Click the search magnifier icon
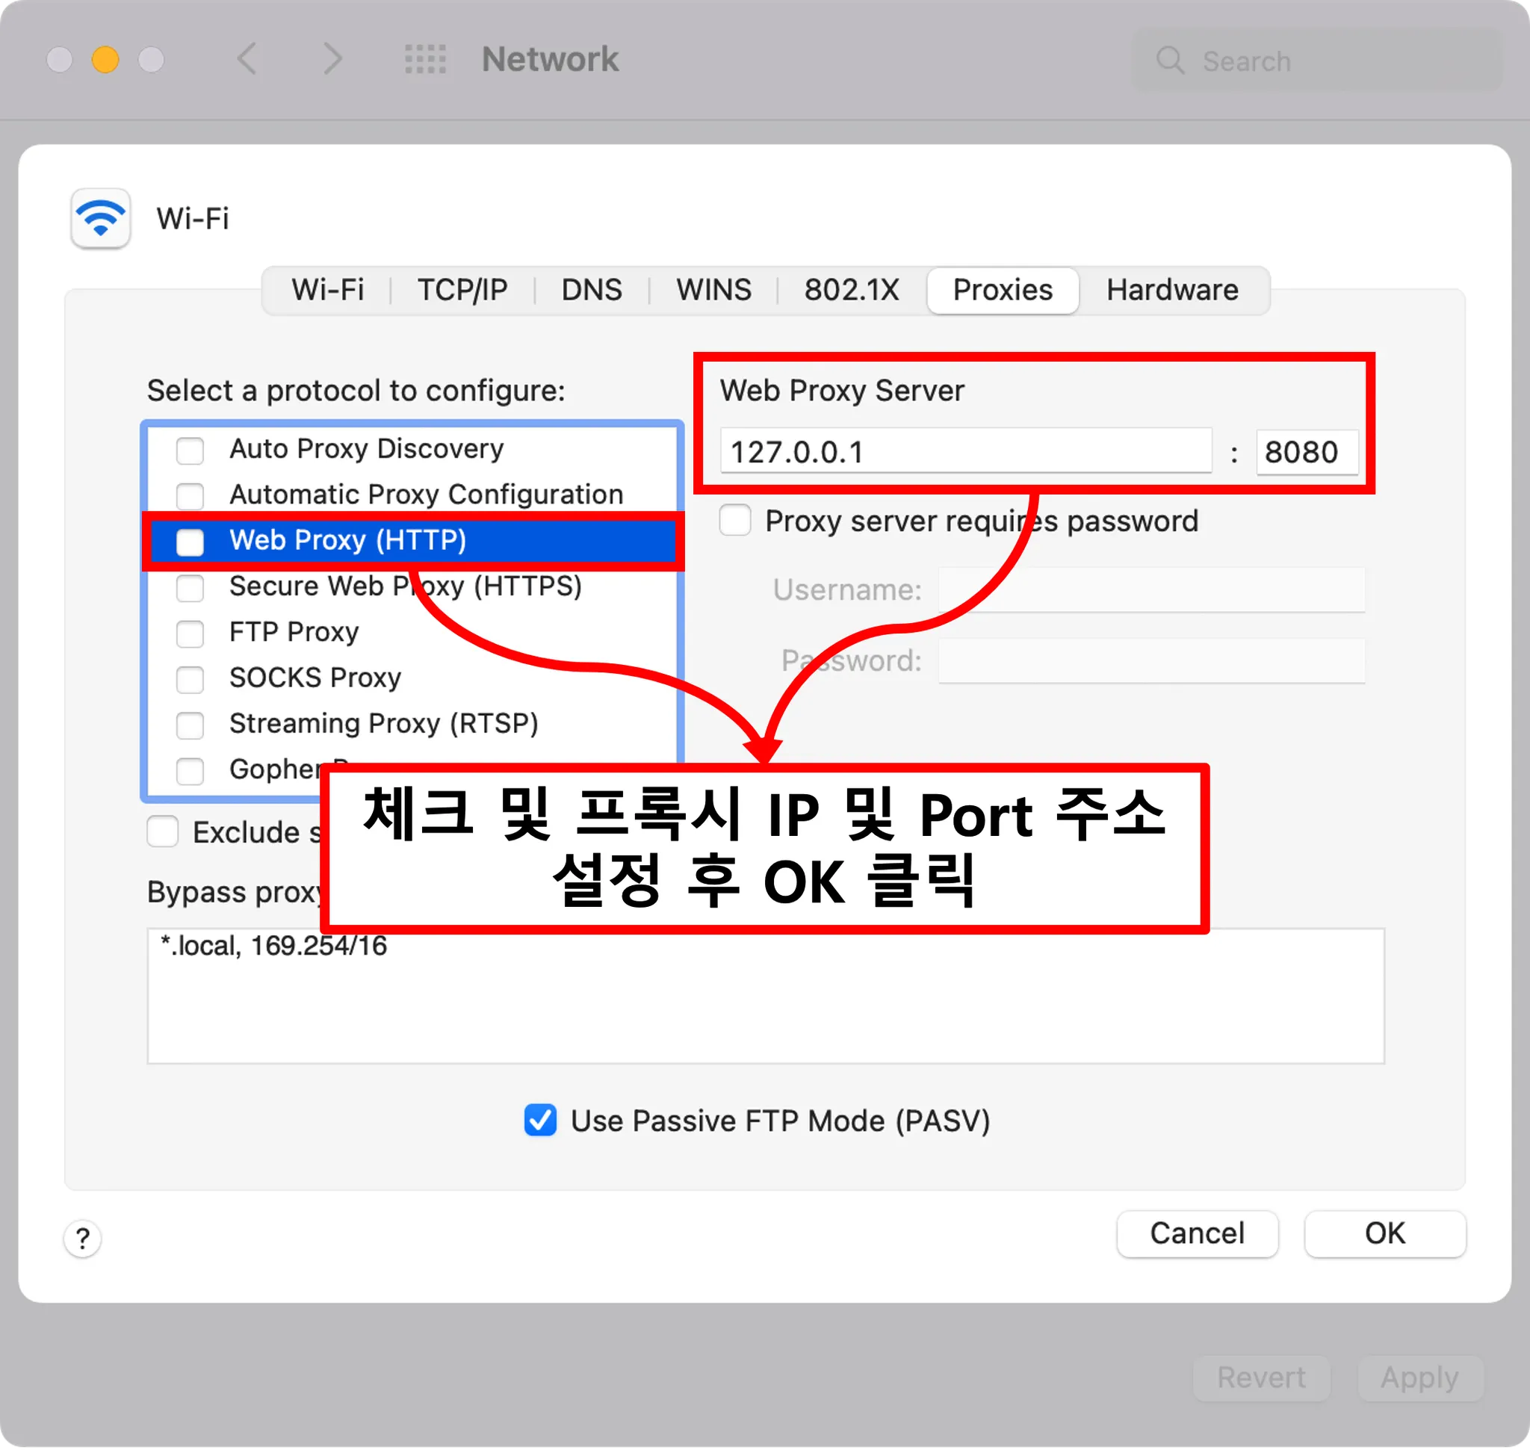The image size is (1530, 1450). click(x=1170, y=61)
